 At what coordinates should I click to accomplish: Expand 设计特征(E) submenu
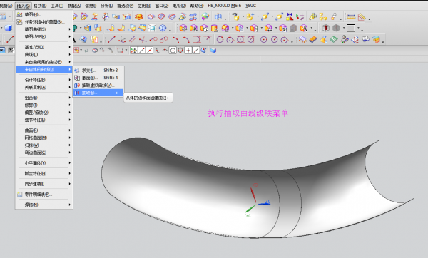click(44, 80)
